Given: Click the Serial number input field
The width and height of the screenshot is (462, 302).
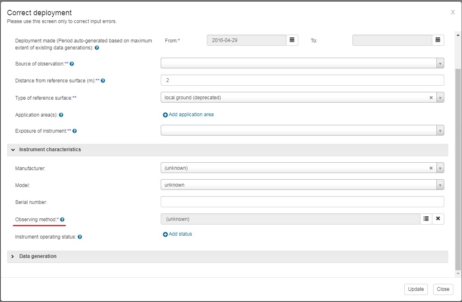Looking at the screenshot, I should [x=303, y=202].
